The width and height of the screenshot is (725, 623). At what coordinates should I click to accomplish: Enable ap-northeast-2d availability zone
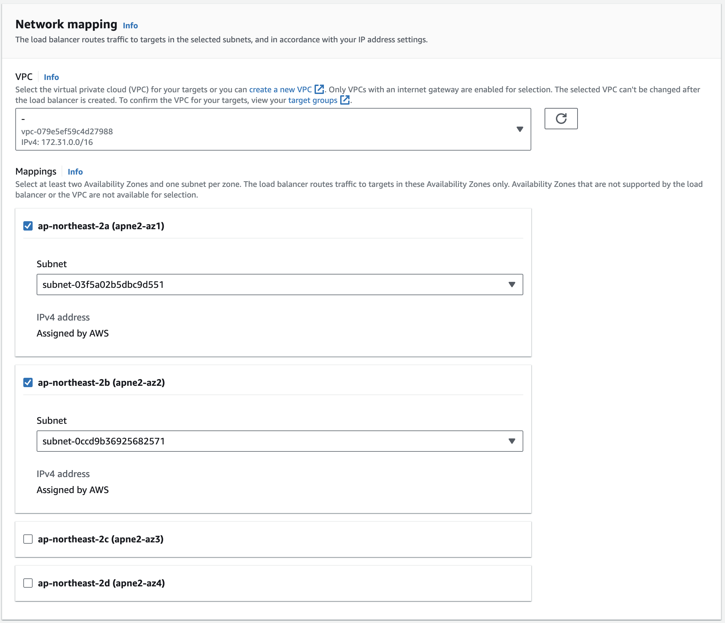click(x=28, y=583)
